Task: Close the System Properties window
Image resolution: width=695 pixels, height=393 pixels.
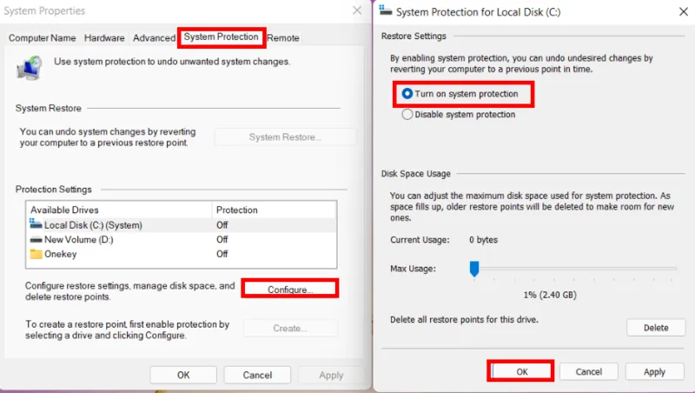Action: point(356,10)
